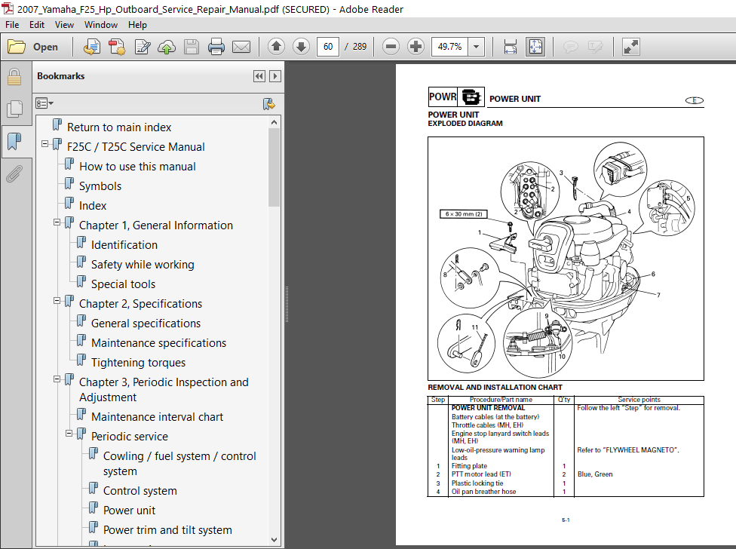Screen dimensions: 736x549
Task: Open the How to use this manual bookmark
Action: [x=137, y=167]
